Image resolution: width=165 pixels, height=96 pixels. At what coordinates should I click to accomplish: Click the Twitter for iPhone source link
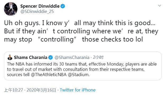point(78,90)
